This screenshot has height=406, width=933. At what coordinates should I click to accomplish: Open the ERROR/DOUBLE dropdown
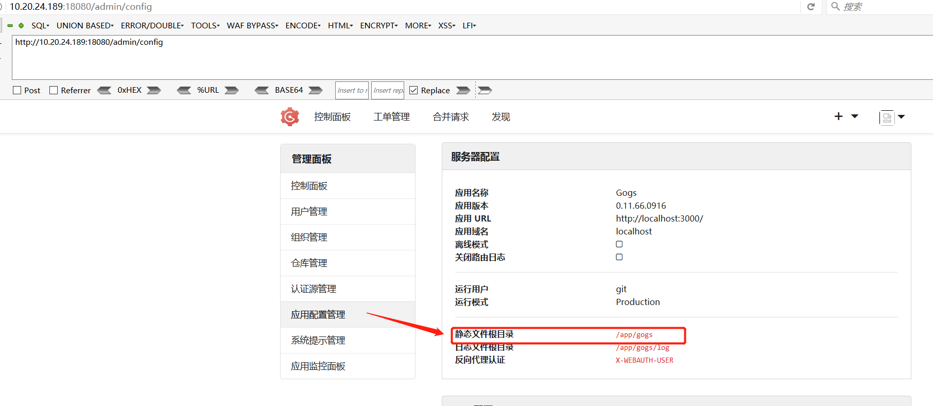152,25
